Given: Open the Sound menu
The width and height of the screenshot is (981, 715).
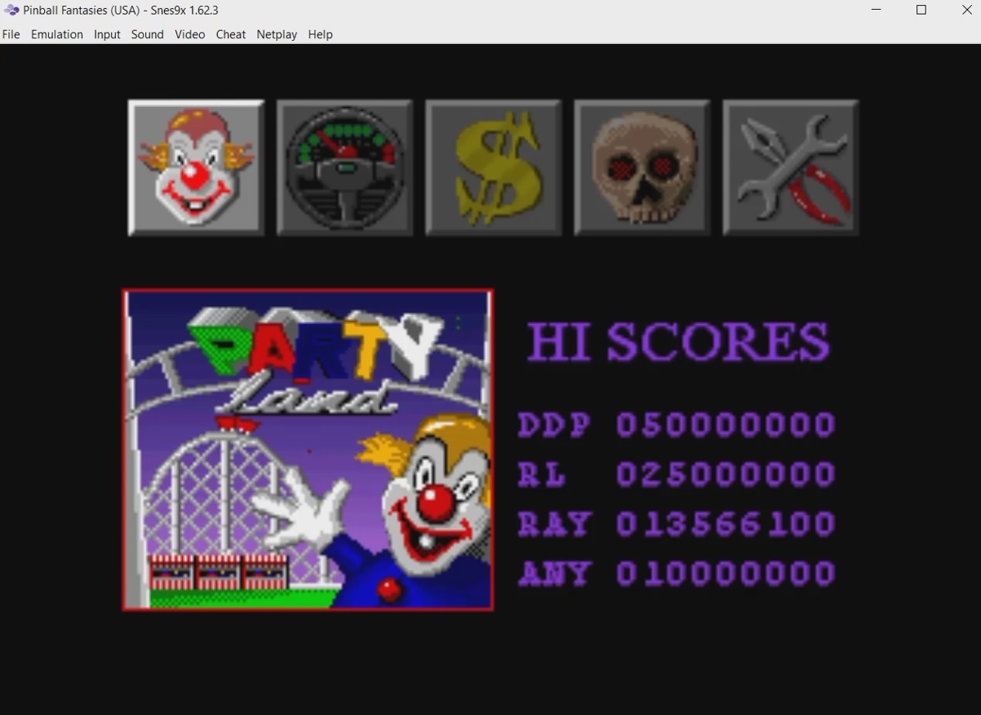Looking at the screenshot, I should (x=148, y=34).
